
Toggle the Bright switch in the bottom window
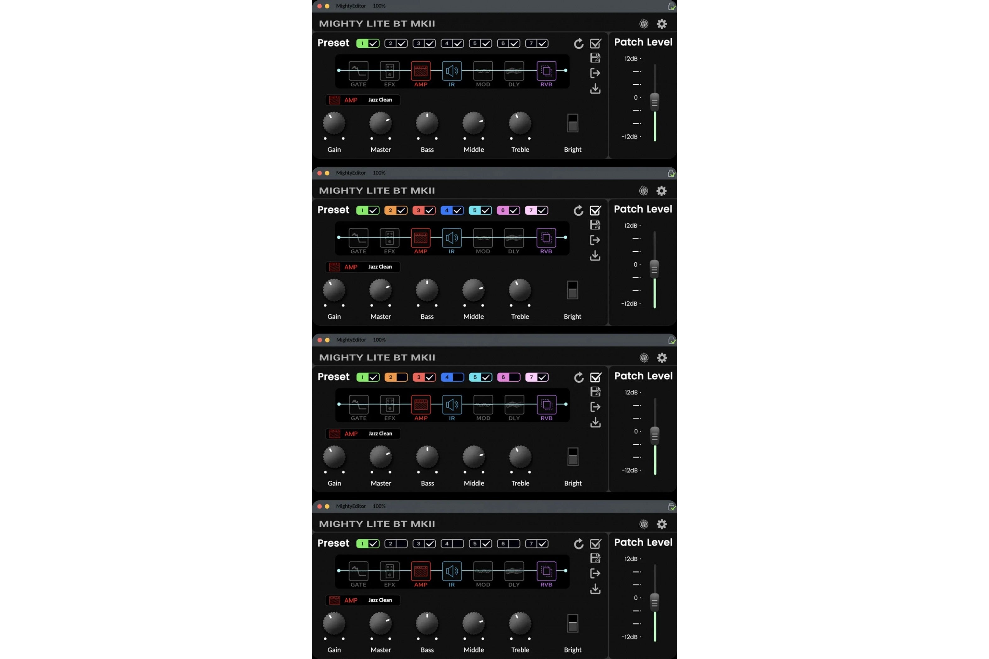point(572,623)
